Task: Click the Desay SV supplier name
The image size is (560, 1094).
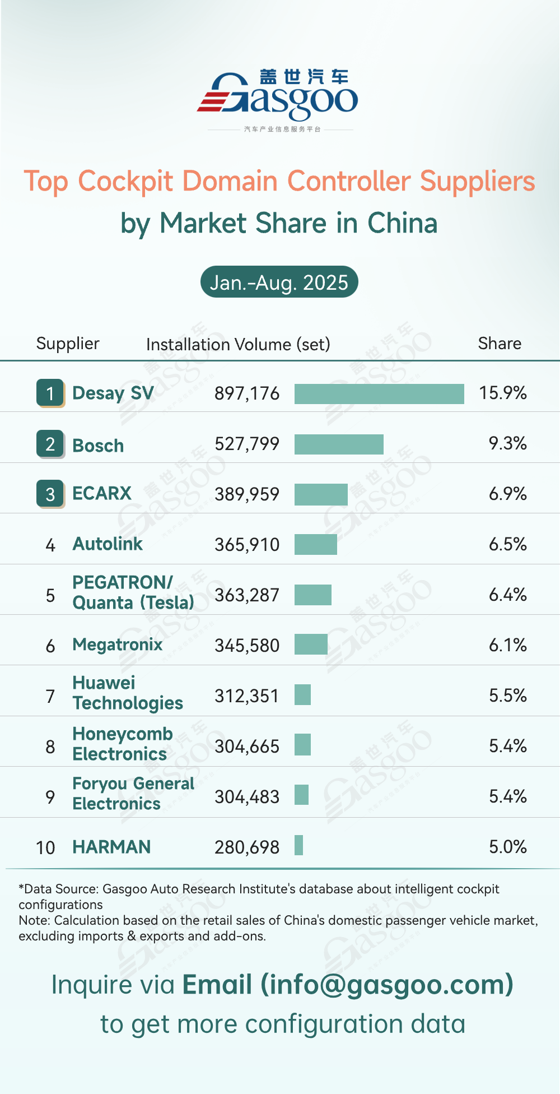Action: click(113, 393)
